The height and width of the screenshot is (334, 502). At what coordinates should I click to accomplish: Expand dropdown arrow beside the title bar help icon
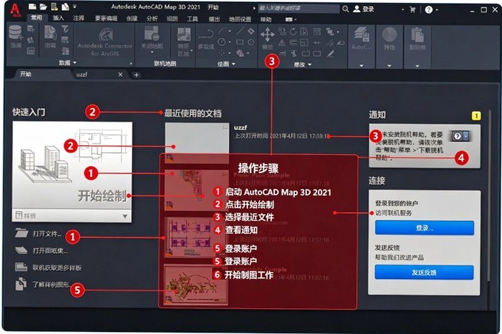pyautogui.click(x=437, y=10)
